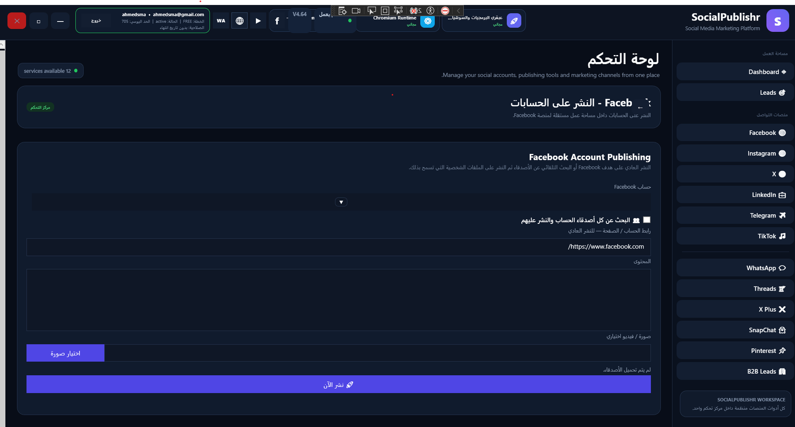
Task: Click the red stop icon in the floating toolbar
Action: point(445,10)
